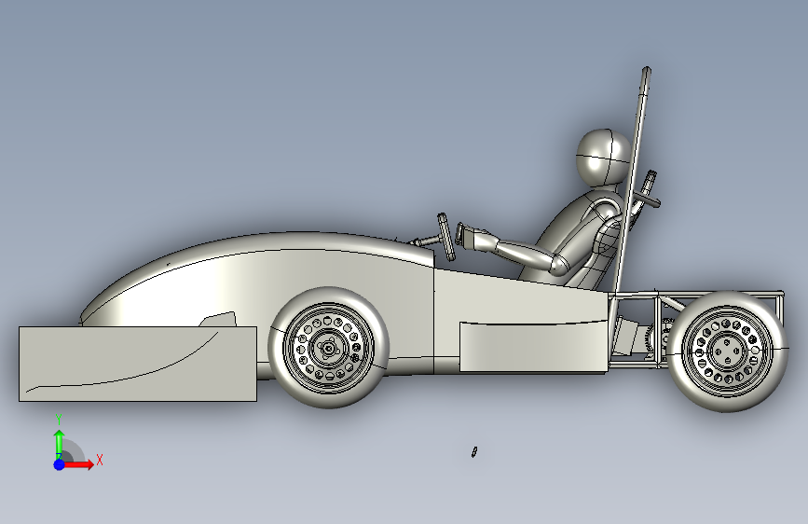Click the red X axis arrow of the triad

click(x=78, y=464)
